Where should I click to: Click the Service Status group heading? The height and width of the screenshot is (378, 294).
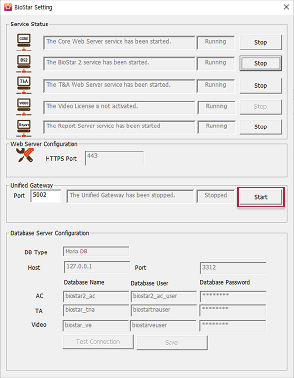[x=29, y=24]
